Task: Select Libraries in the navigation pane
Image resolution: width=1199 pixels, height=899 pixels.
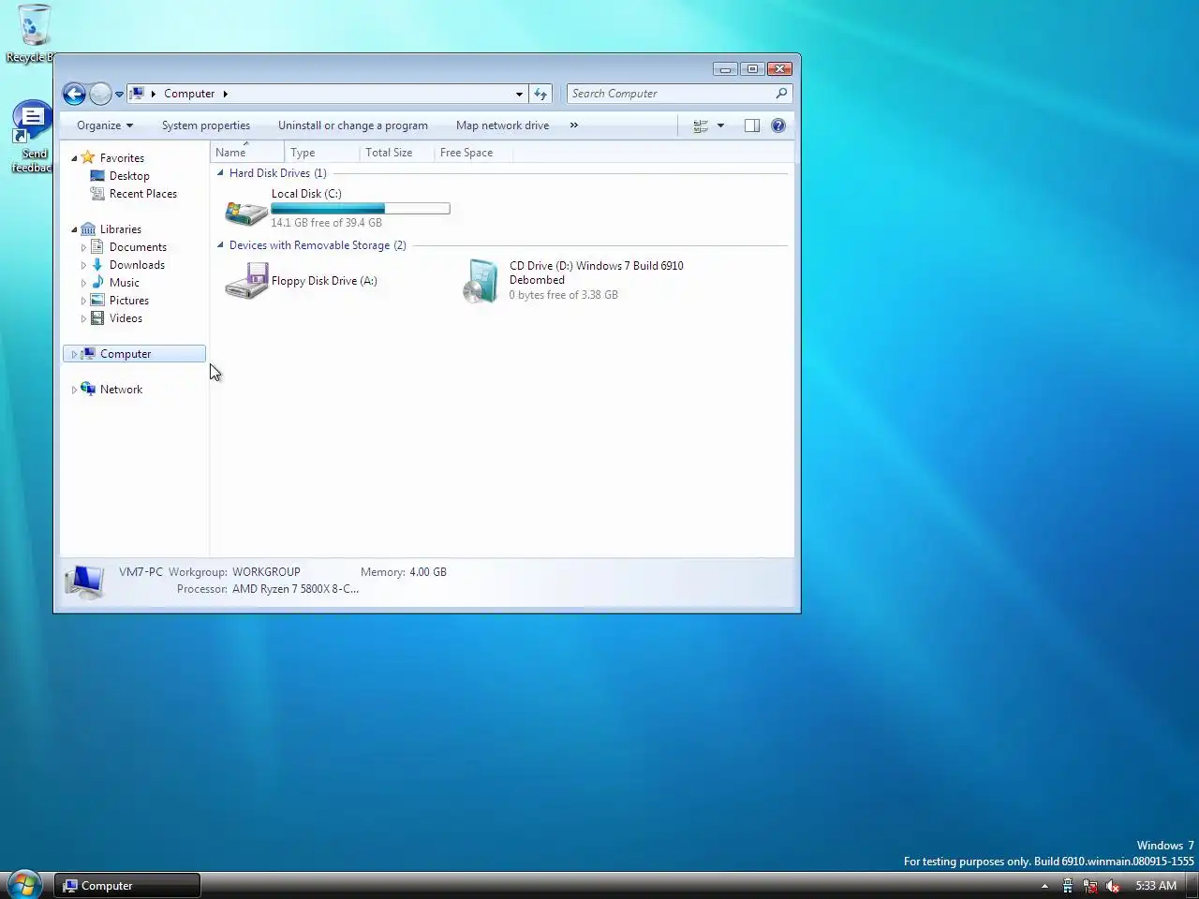Action: coord(121,229)
